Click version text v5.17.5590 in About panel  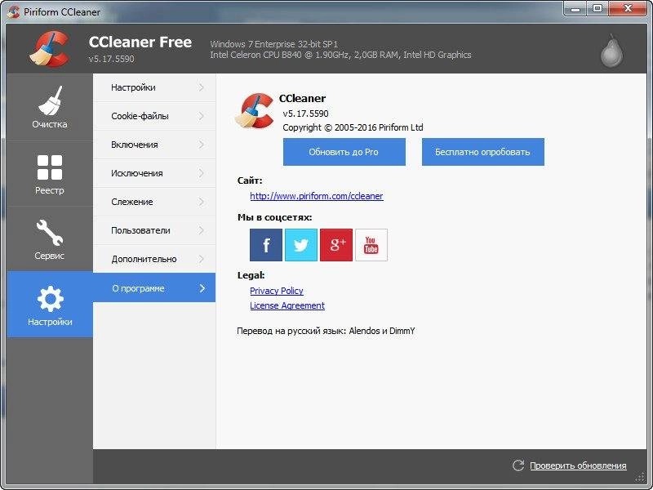coord(305,114)
